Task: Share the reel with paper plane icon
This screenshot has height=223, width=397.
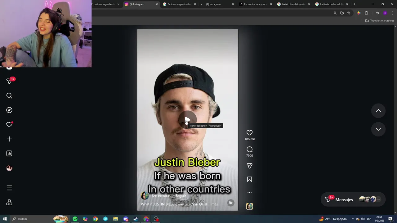Action: (x=249, y=166)
